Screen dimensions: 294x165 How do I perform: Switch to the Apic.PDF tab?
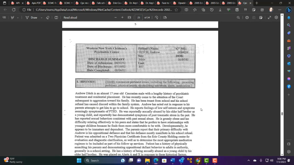(34, 3)
